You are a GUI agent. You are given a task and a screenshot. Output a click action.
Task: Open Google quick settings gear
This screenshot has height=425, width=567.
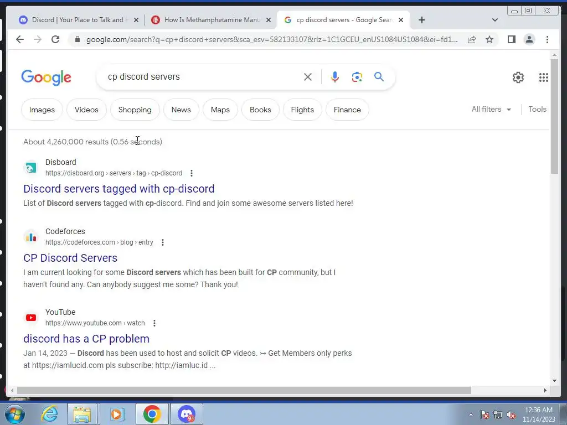pos(518,77)
